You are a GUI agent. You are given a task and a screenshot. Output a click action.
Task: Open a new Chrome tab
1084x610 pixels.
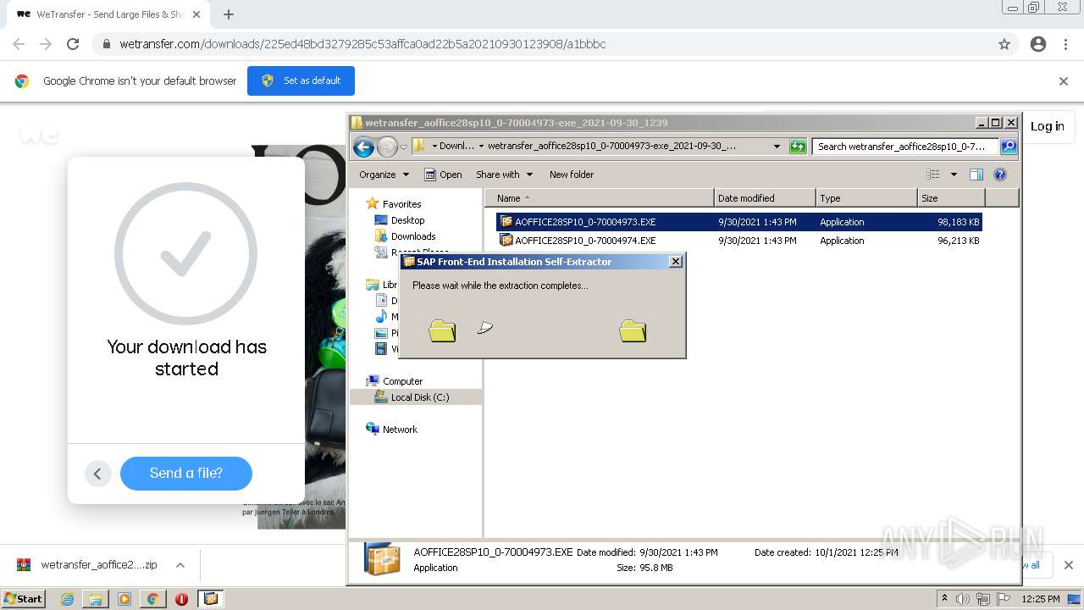tap(229, 14)
